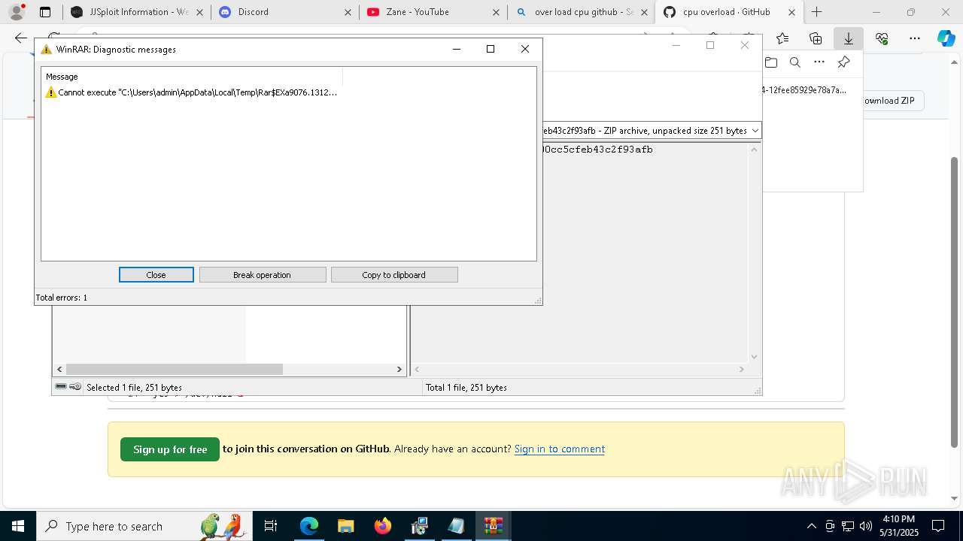
Task: Launch Firefox from the taskbar
Action: tap(383, 526)
